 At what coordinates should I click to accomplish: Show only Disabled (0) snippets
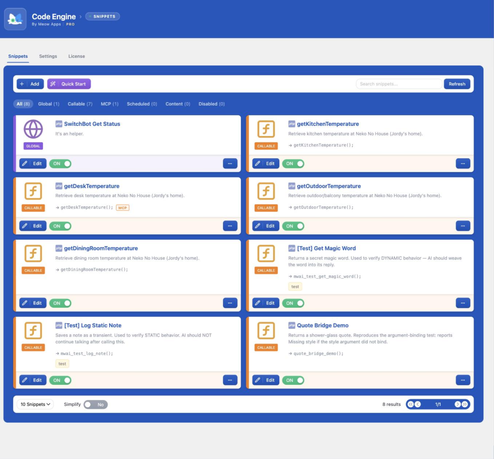[x=211, y=104]
